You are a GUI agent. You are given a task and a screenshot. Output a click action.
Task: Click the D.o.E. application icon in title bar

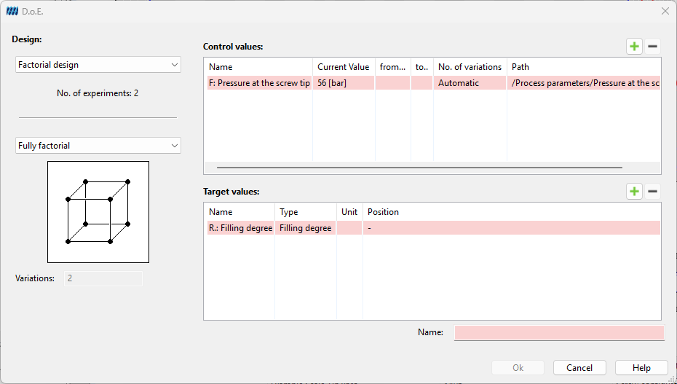(x=12, y=11)
